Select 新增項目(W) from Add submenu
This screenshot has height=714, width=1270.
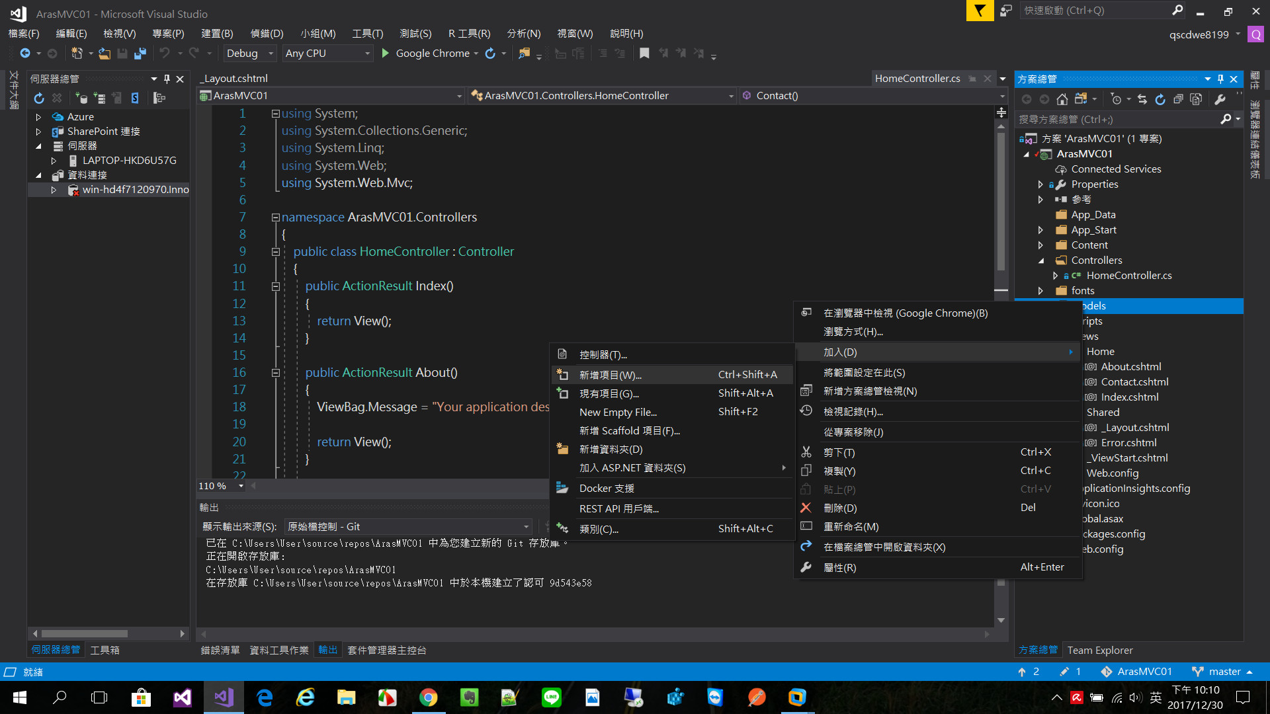coord(610,375)
